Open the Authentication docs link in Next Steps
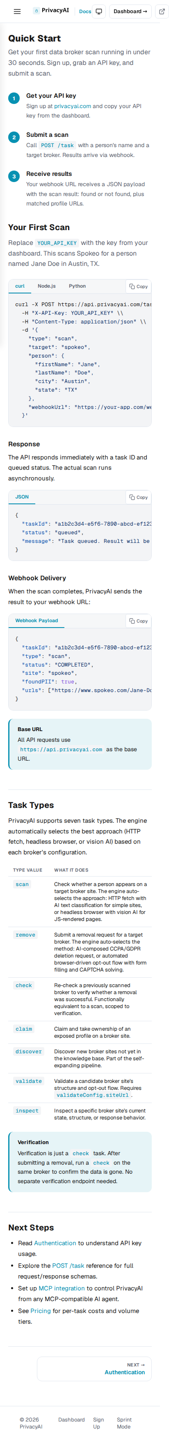This screenshot has width=169, height=1440. 55,1243
